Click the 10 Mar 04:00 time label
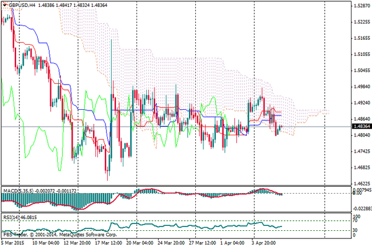372x247 pixels. click(46, 243)
